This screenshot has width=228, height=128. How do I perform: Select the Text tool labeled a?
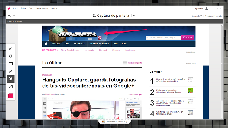point(11,56)
